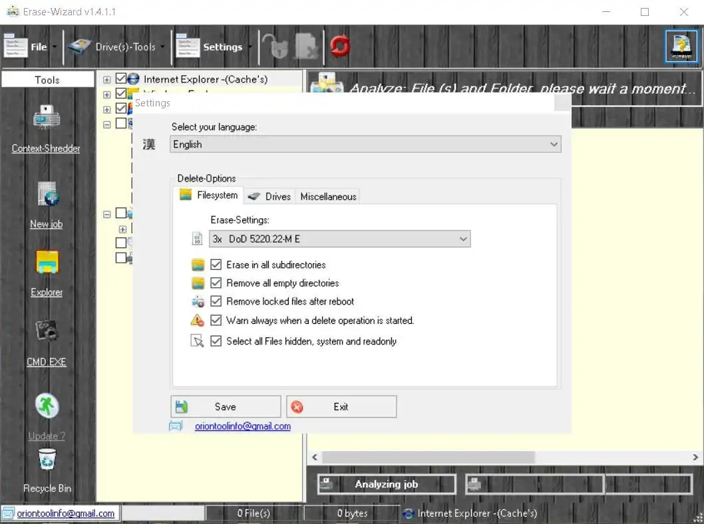Click the 0 bytes status text
This screenshot has width=704, height=524.
point(353,513)
